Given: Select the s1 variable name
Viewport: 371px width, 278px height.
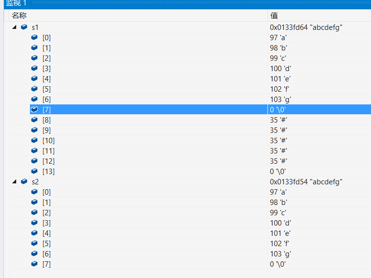Looking at the screenshot, I should point(35,27).
